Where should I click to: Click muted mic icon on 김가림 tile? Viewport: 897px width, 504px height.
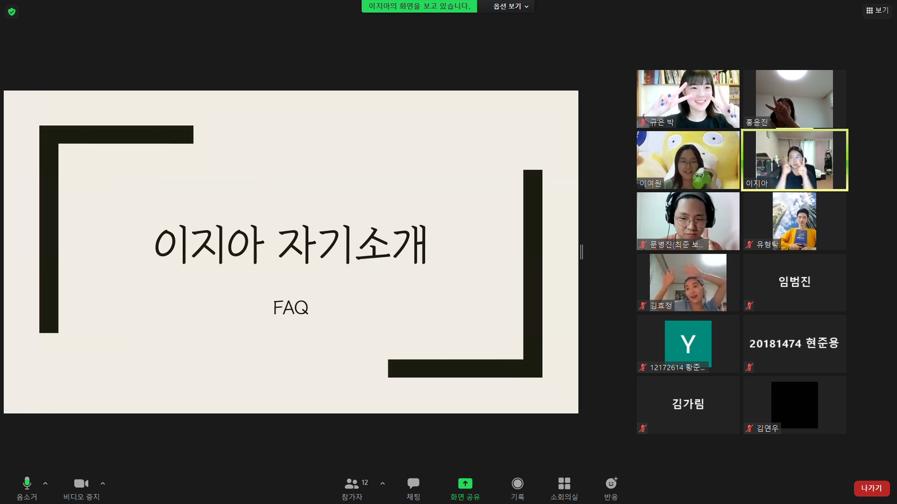(x=643, y=428)
